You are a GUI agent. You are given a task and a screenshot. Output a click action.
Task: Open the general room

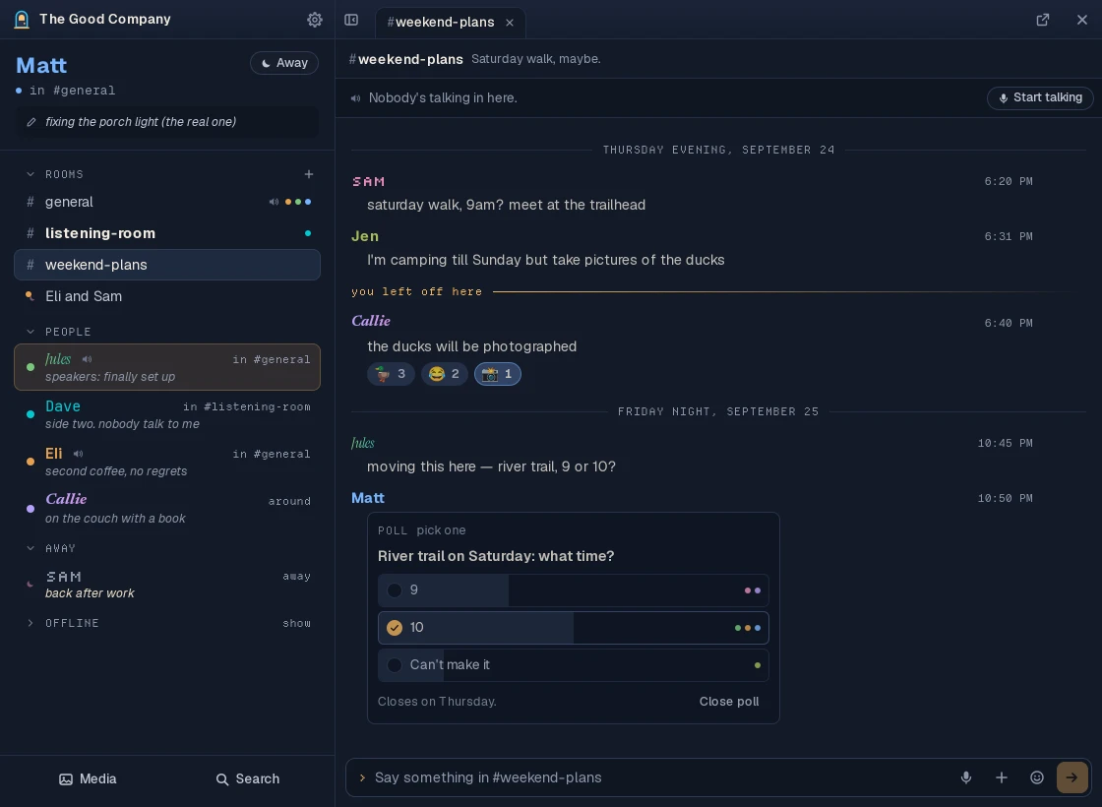pos(167,202)
